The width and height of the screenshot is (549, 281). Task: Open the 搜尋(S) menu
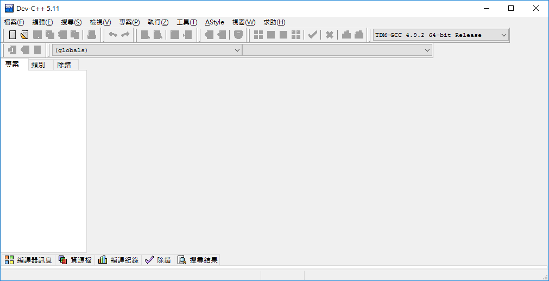click(x=72, y=22)
